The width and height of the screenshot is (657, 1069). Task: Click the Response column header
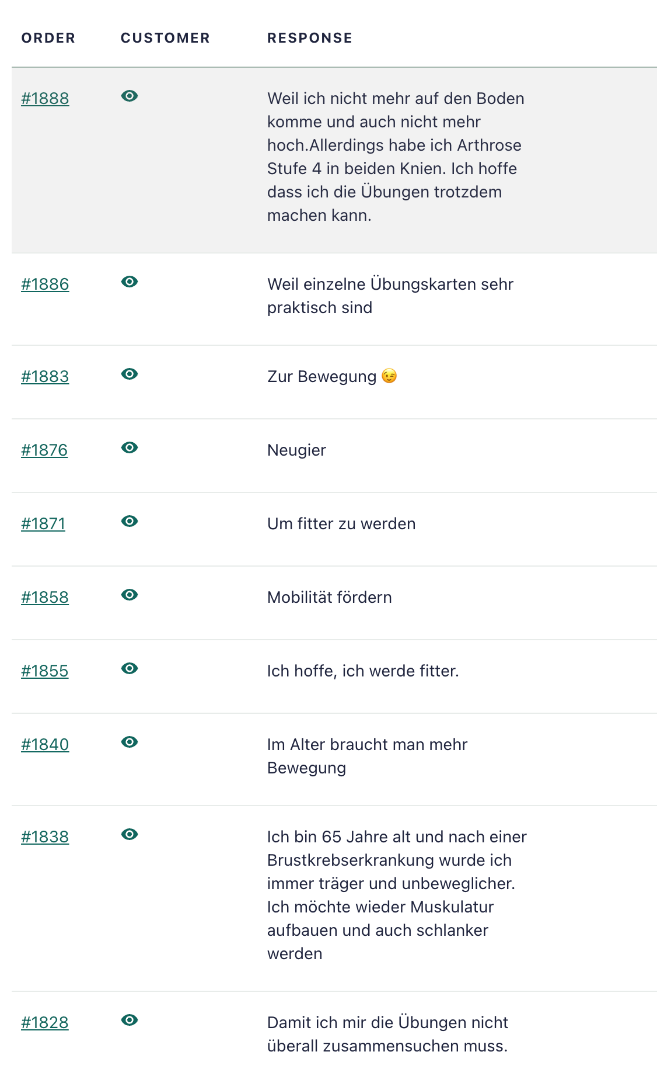tap(310, 38)
